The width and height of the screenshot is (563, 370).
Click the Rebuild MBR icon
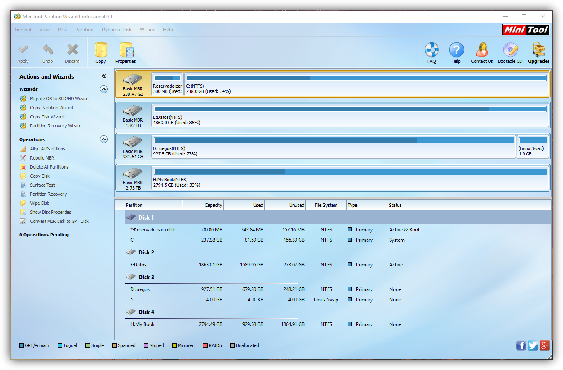tap(23, 158)
